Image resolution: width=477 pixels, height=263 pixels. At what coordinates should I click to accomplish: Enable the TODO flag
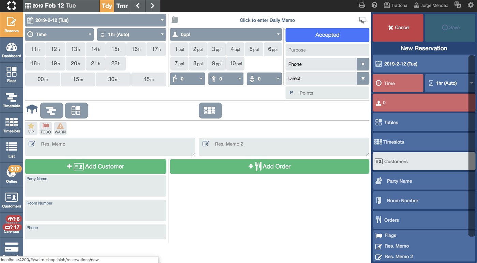45,128
